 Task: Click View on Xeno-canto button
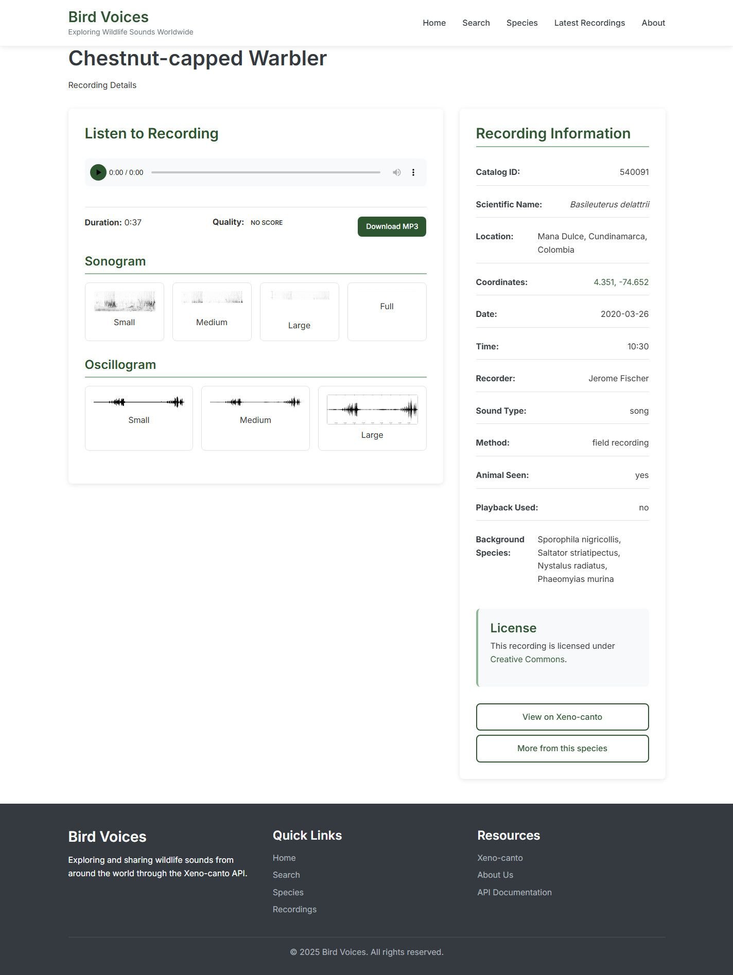click(x=562, y=717)
